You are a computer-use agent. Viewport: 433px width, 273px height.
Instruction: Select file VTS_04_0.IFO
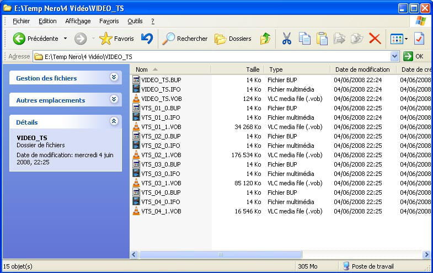click(x=161, y=202)
